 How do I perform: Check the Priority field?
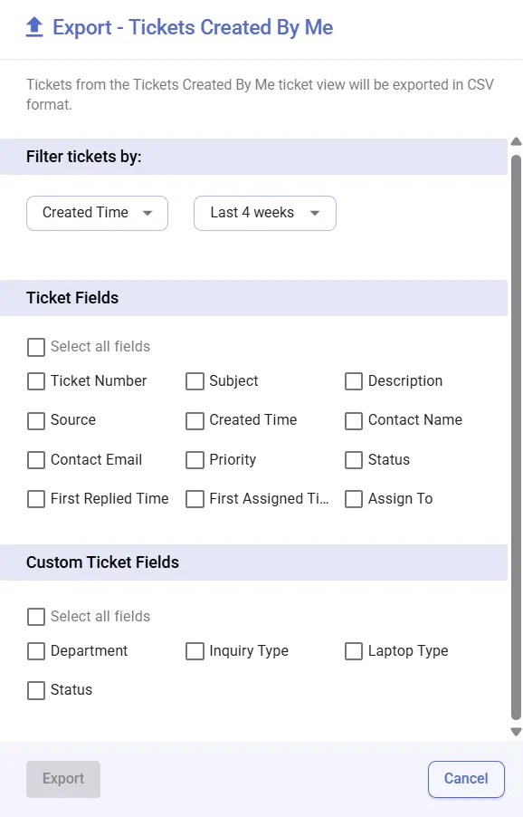click(195, 460)
